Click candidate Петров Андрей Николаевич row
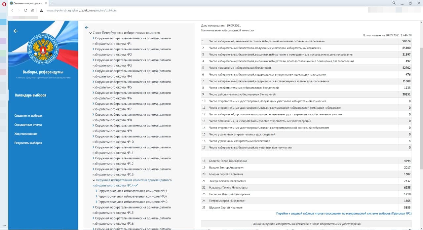The width and height of the screenshot is (423, 230). 306,201
